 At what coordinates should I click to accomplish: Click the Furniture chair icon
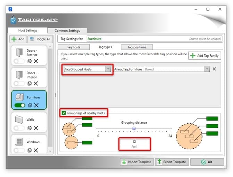(x=20, y=97)
